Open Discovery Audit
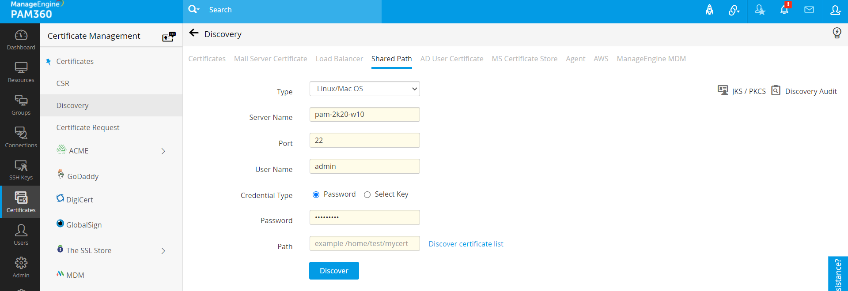Image resolution: width=848 pixels, height=291 pixels. (804, 91)
